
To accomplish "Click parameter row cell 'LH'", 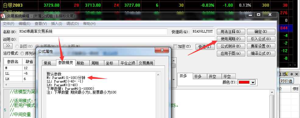I will pos(13,79).
